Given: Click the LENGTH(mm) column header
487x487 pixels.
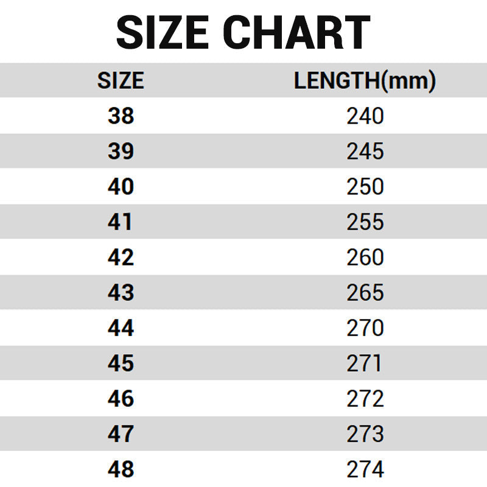Looking at the screenshot, I should [365, 81].
